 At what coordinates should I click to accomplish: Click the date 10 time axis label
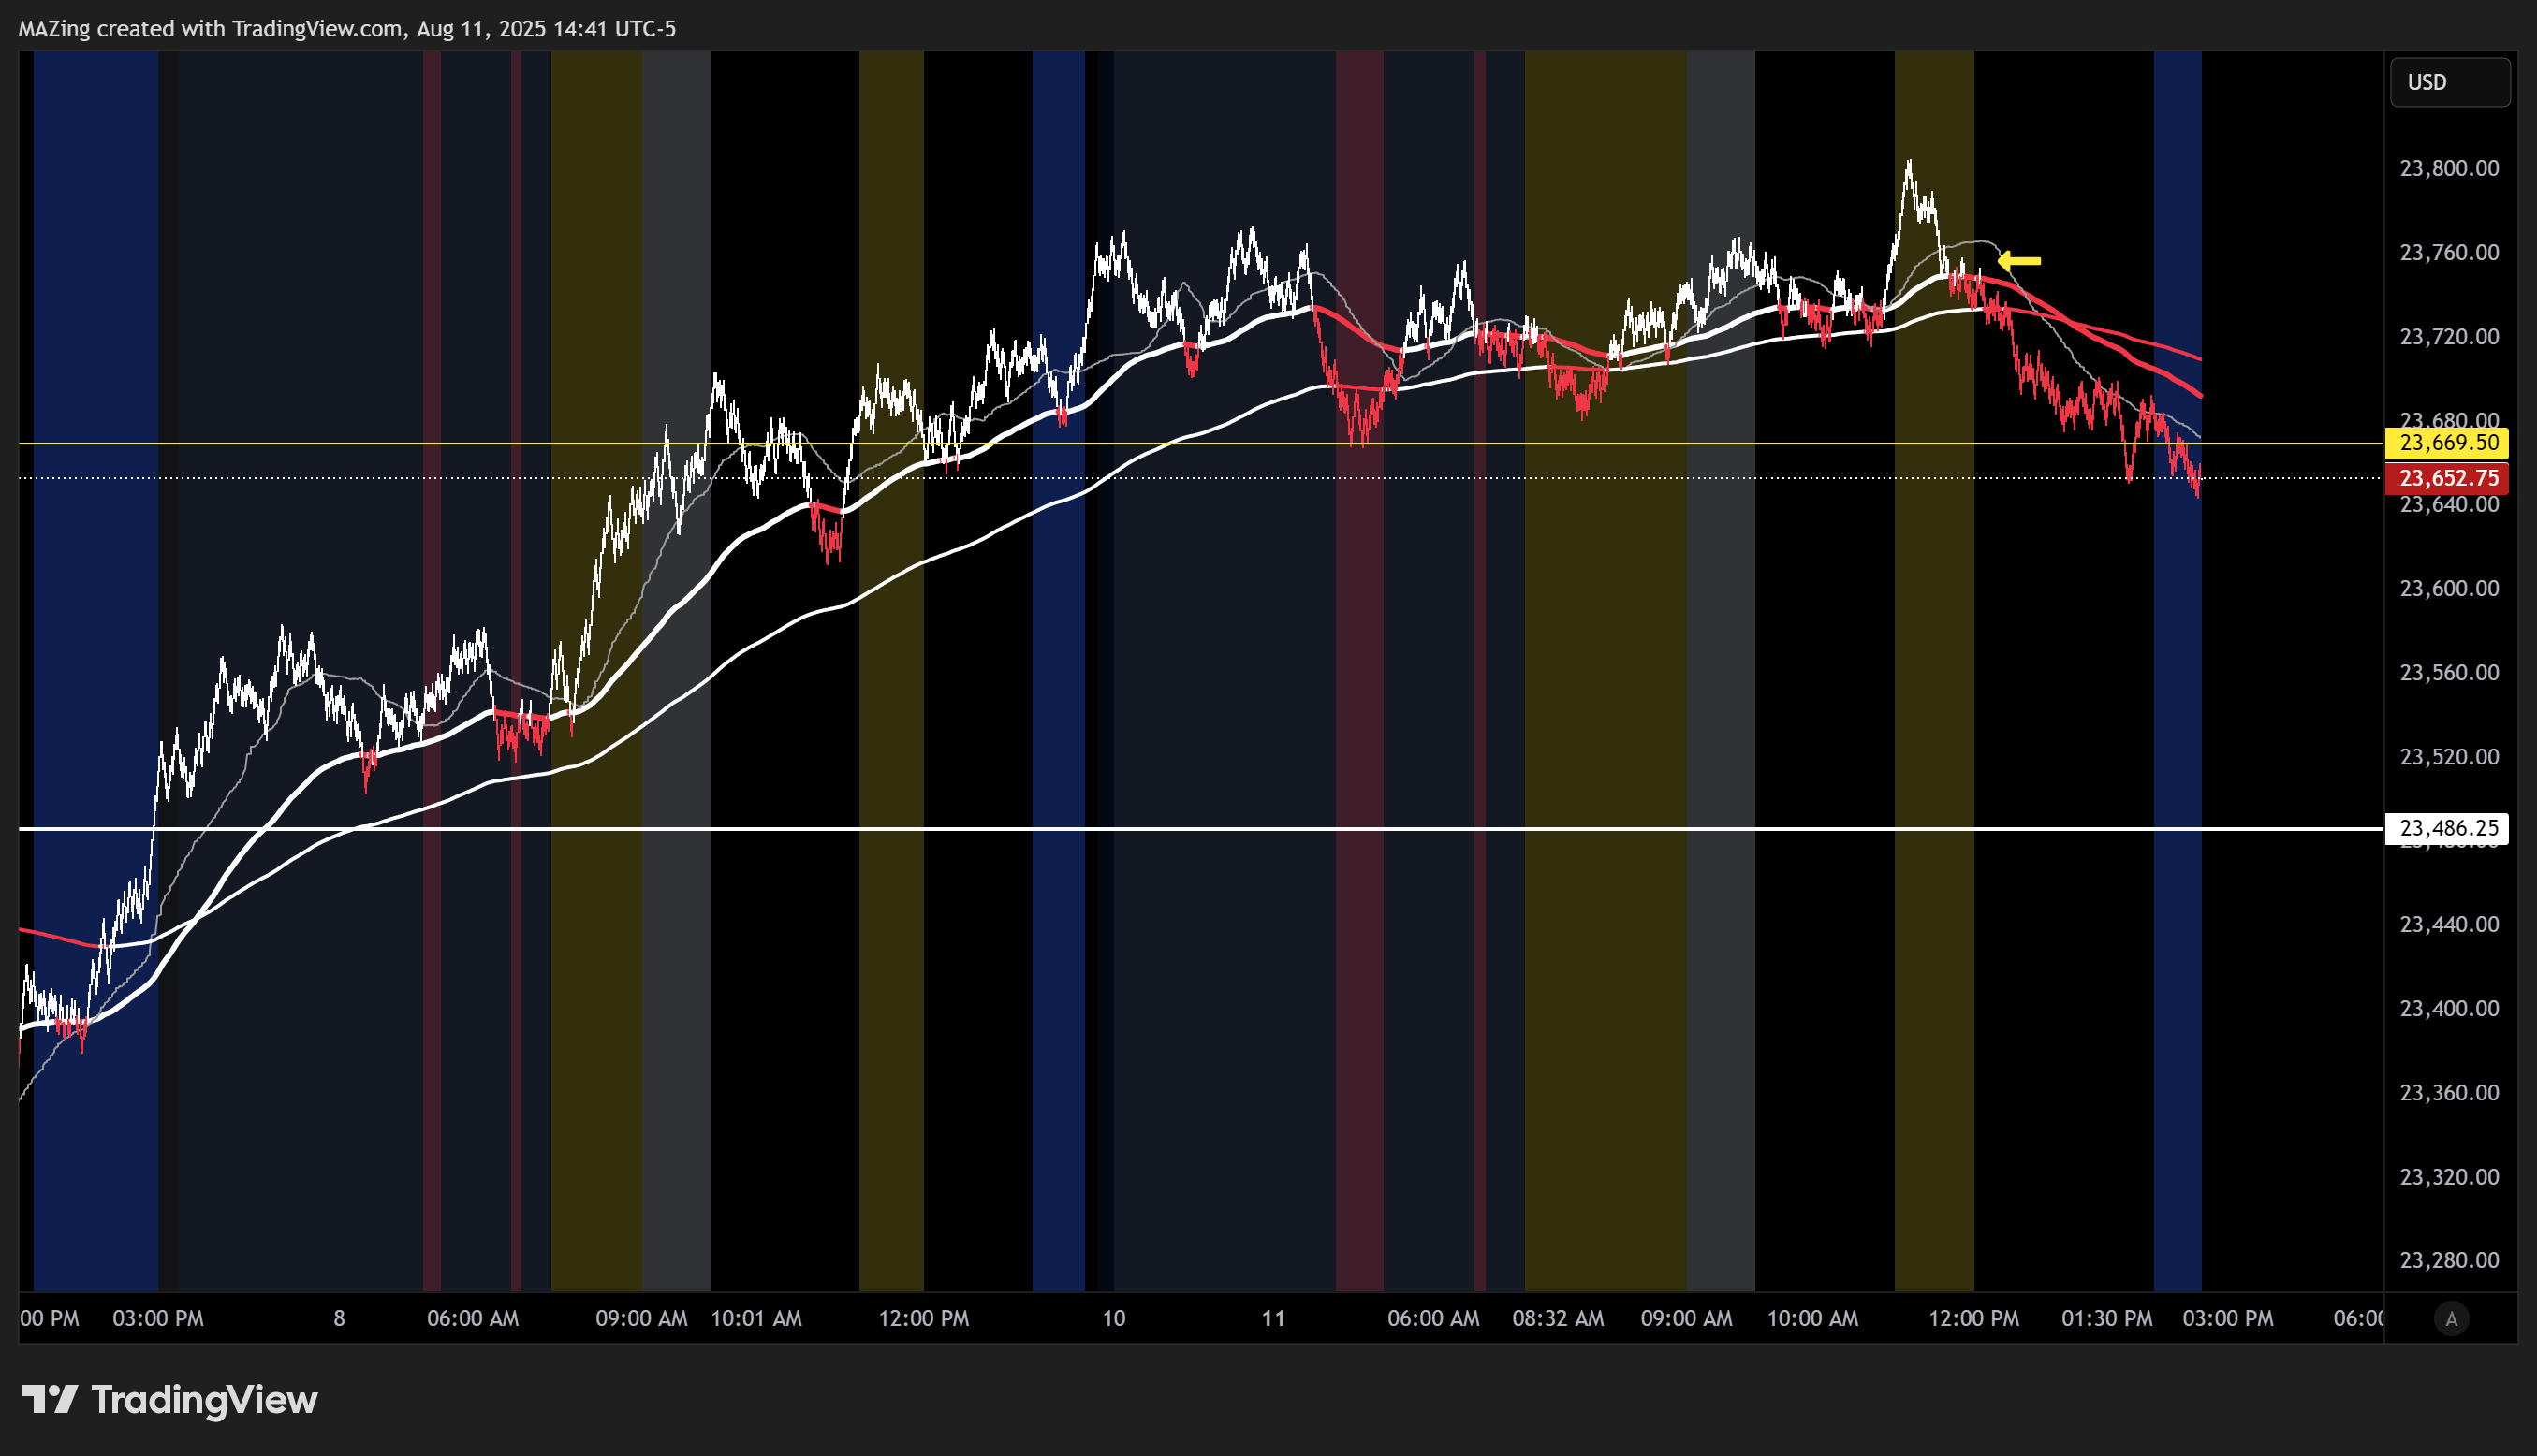tap(1113, 1318)
